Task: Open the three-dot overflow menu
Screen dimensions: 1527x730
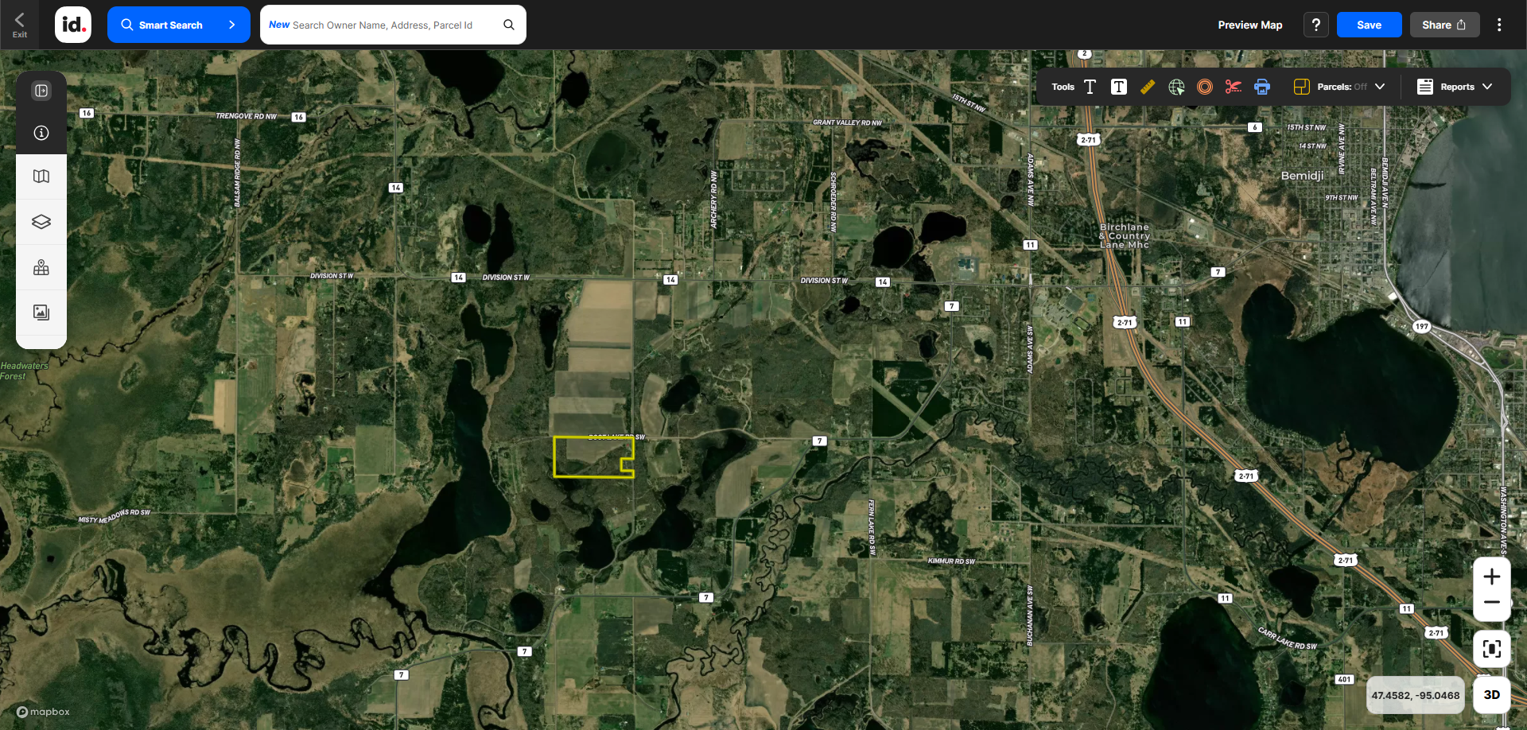Action: [x=1499, y=25]
